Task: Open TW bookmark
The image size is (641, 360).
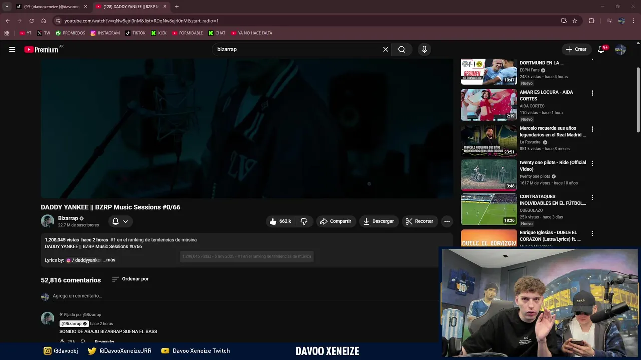Action: (43, 33)
